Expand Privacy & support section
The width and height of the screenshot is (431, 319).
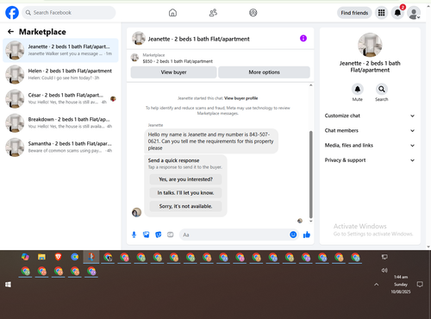tap(370, 160)
